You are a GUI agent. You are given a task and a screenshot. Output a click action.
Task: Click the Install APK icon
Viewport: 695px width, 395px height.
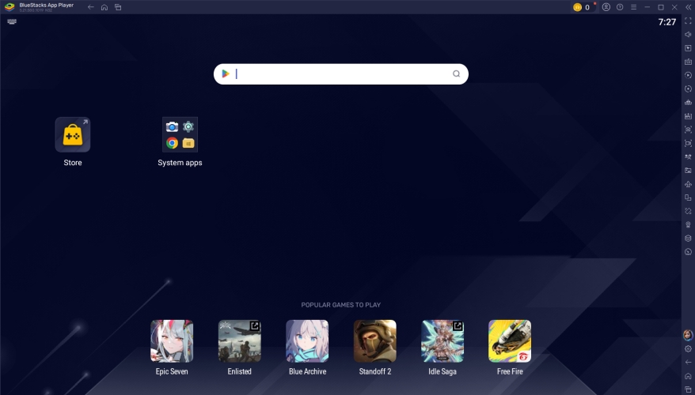pyautogui.click(x=688, y=116)
